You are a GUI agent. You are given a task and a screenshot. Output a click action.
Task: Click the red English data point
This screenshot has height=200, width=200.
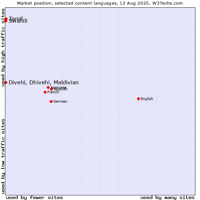(139, 99)
